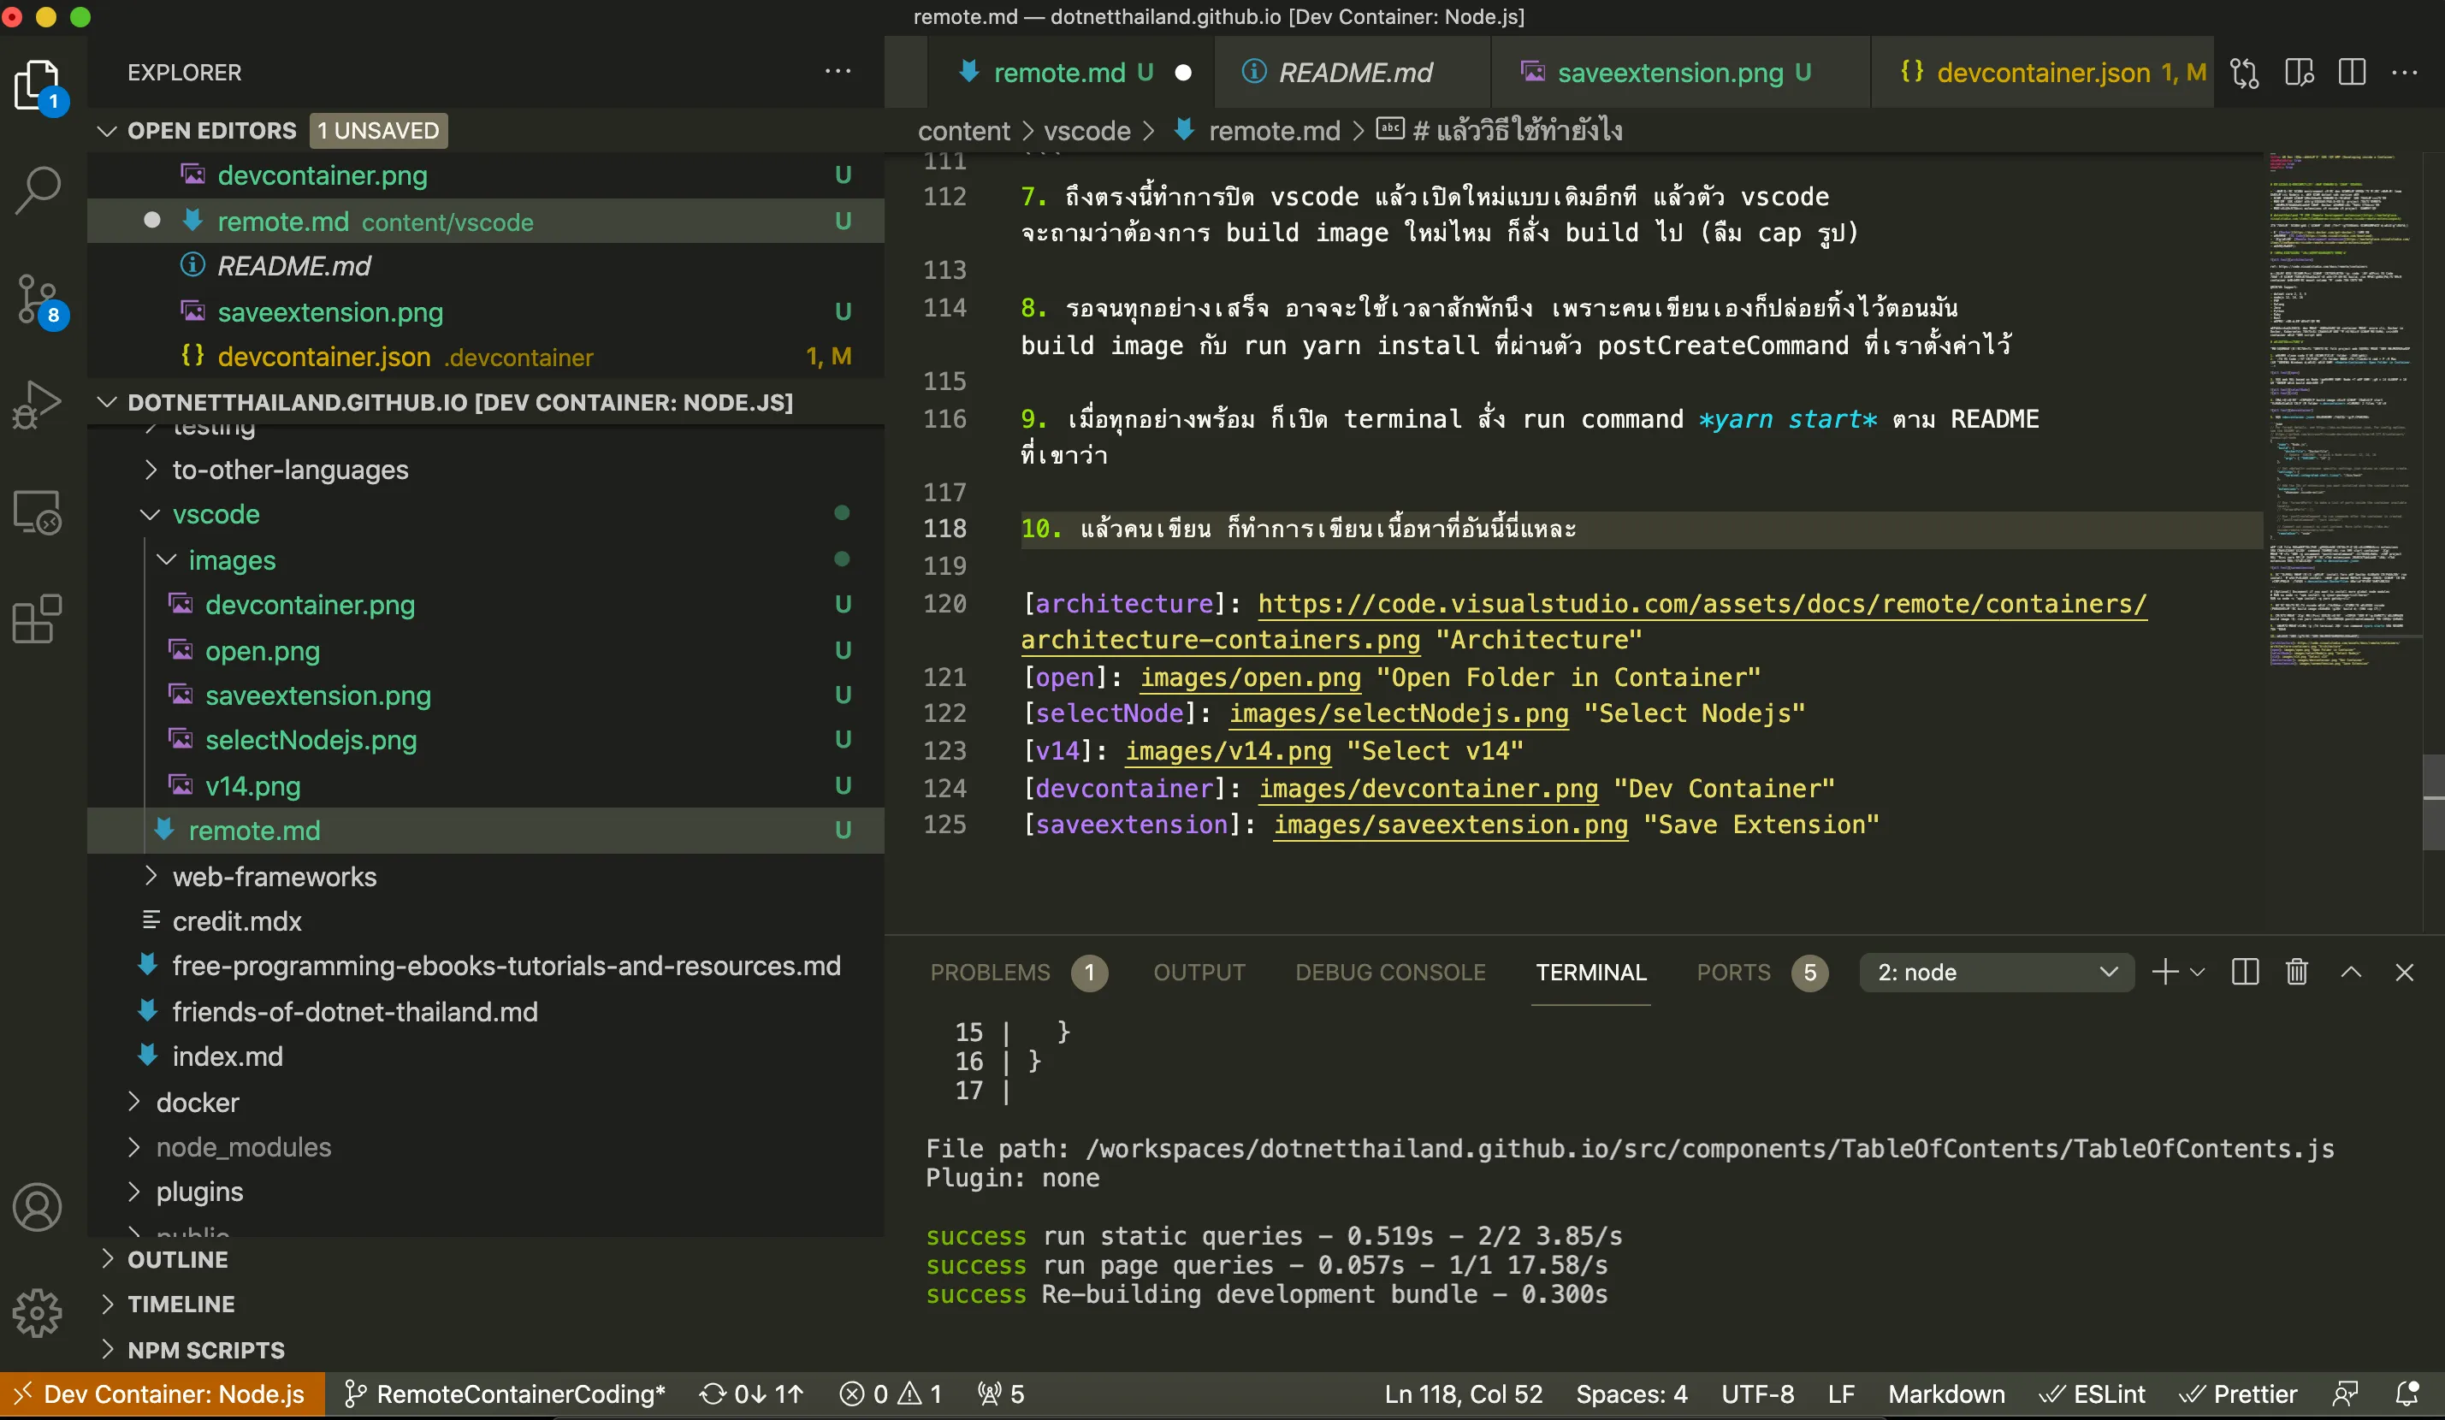Click the Dev Container: Node.js remote indicator

pos(162,1393)
